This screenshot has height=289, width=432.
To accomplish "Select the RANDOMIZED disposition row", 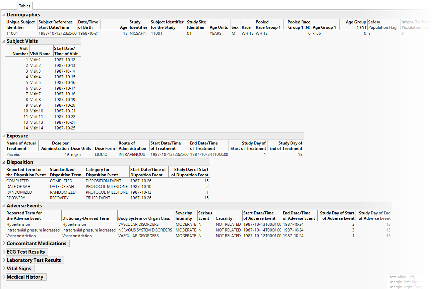I will [x=19, y=192].
